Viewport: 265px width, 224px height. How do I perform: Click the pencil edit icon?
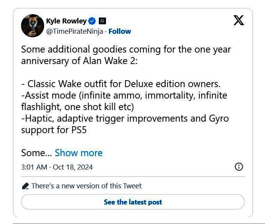click(x=25, y=186)
